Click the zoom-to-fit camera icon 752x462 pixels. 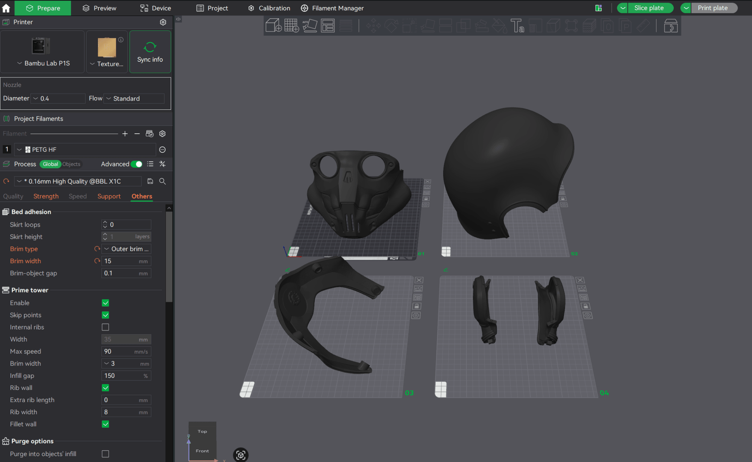[241, 455]
